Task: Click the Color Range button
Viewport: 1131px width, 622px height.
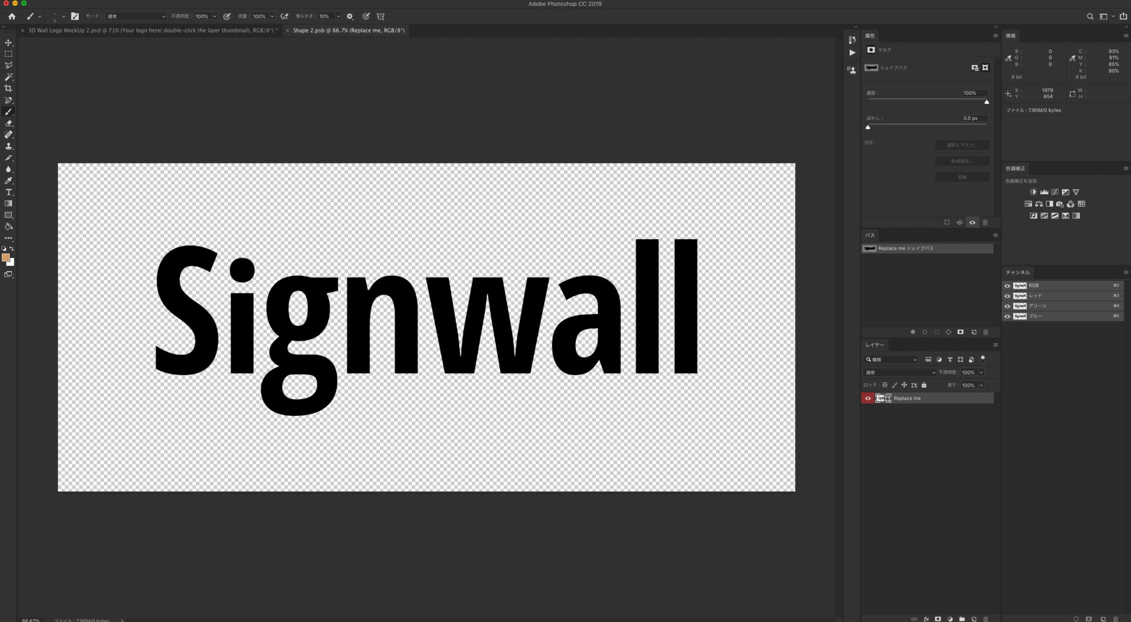Action: click(x=962, y=161)
